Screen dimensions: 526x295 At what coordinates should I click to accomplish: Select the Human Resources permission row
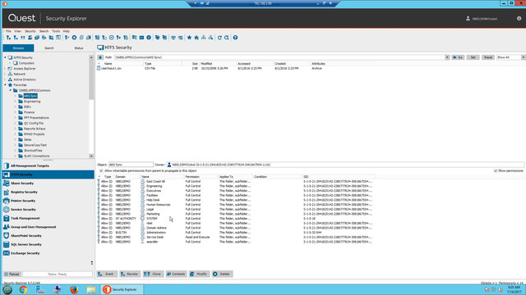[235, 204]
